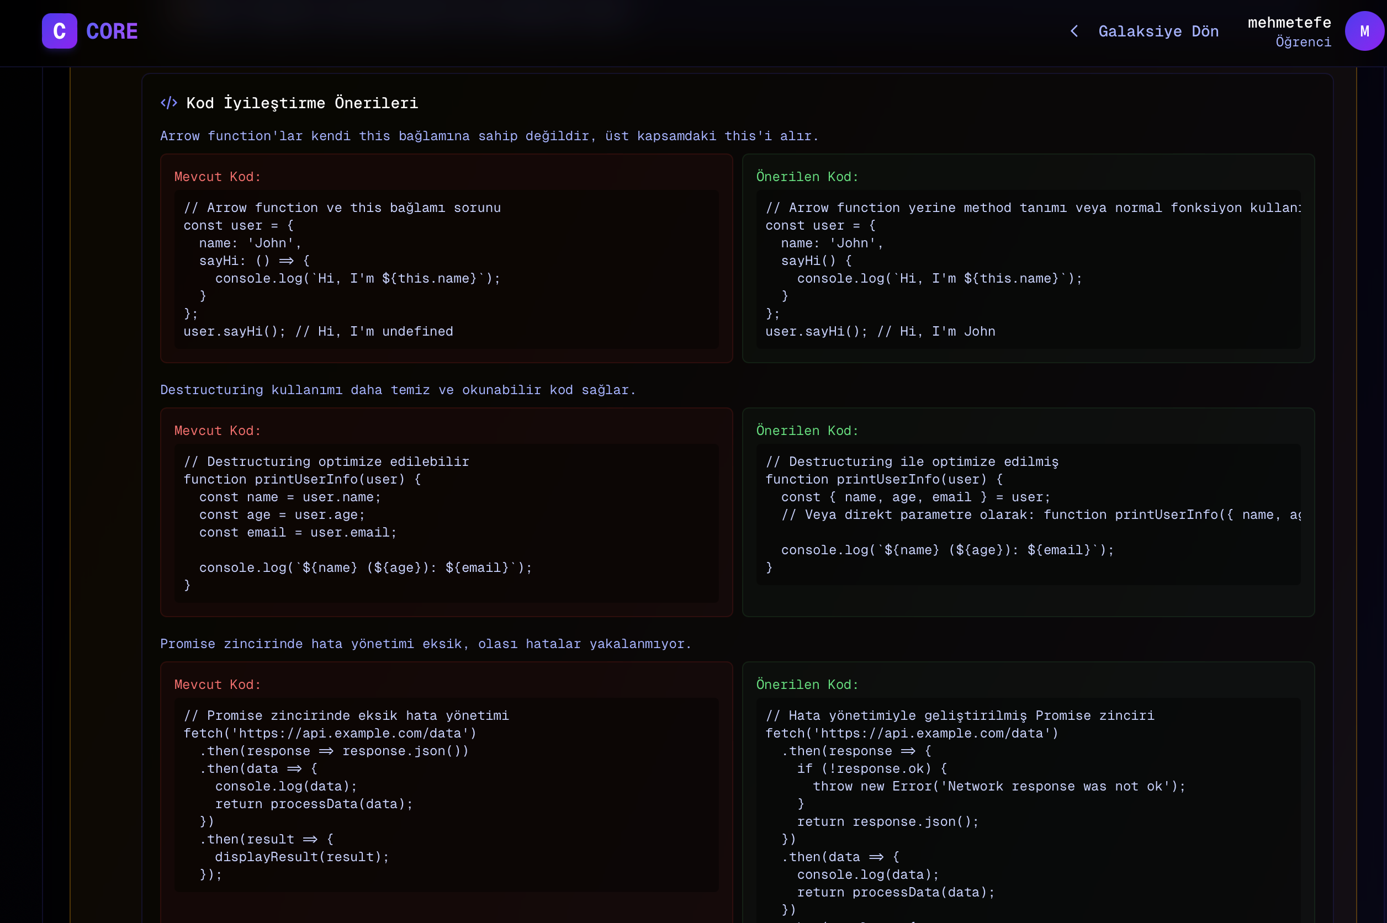
Task: Click the const name = user.name line
Action: 290,497
